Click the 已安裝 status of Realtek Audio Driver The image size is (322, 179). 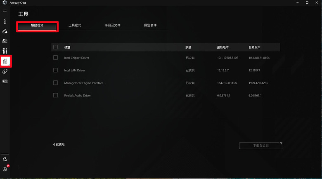click(x=190, y=95)
